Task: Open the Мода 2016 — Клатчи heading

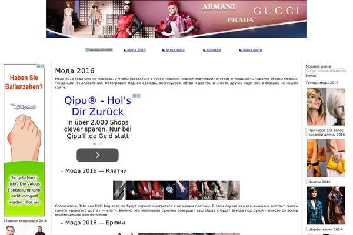Action: click(96, 171)
